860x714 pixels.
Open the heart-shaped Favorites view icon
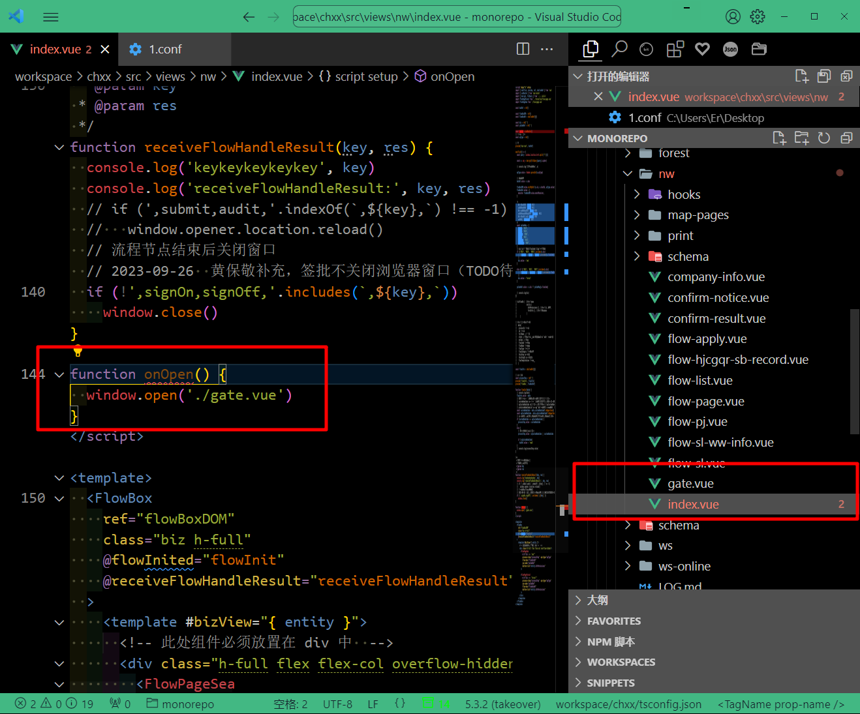coord(703,49)
